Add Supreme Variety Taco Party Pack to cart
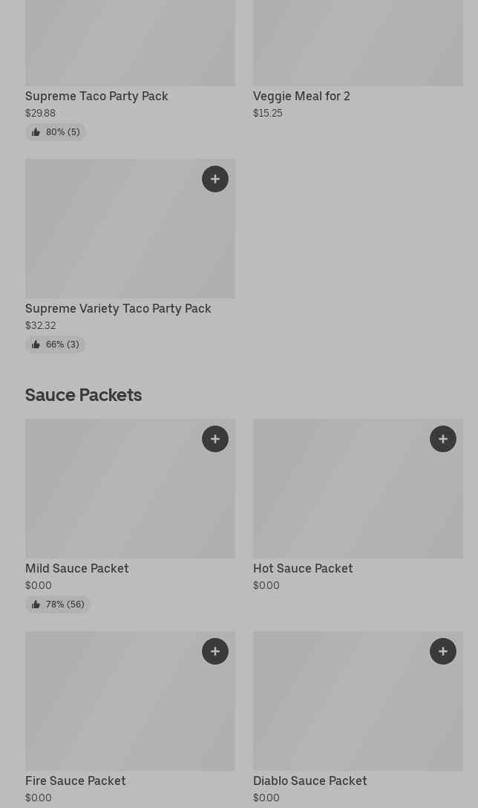478x808 pixels. [x=215, y=179]
